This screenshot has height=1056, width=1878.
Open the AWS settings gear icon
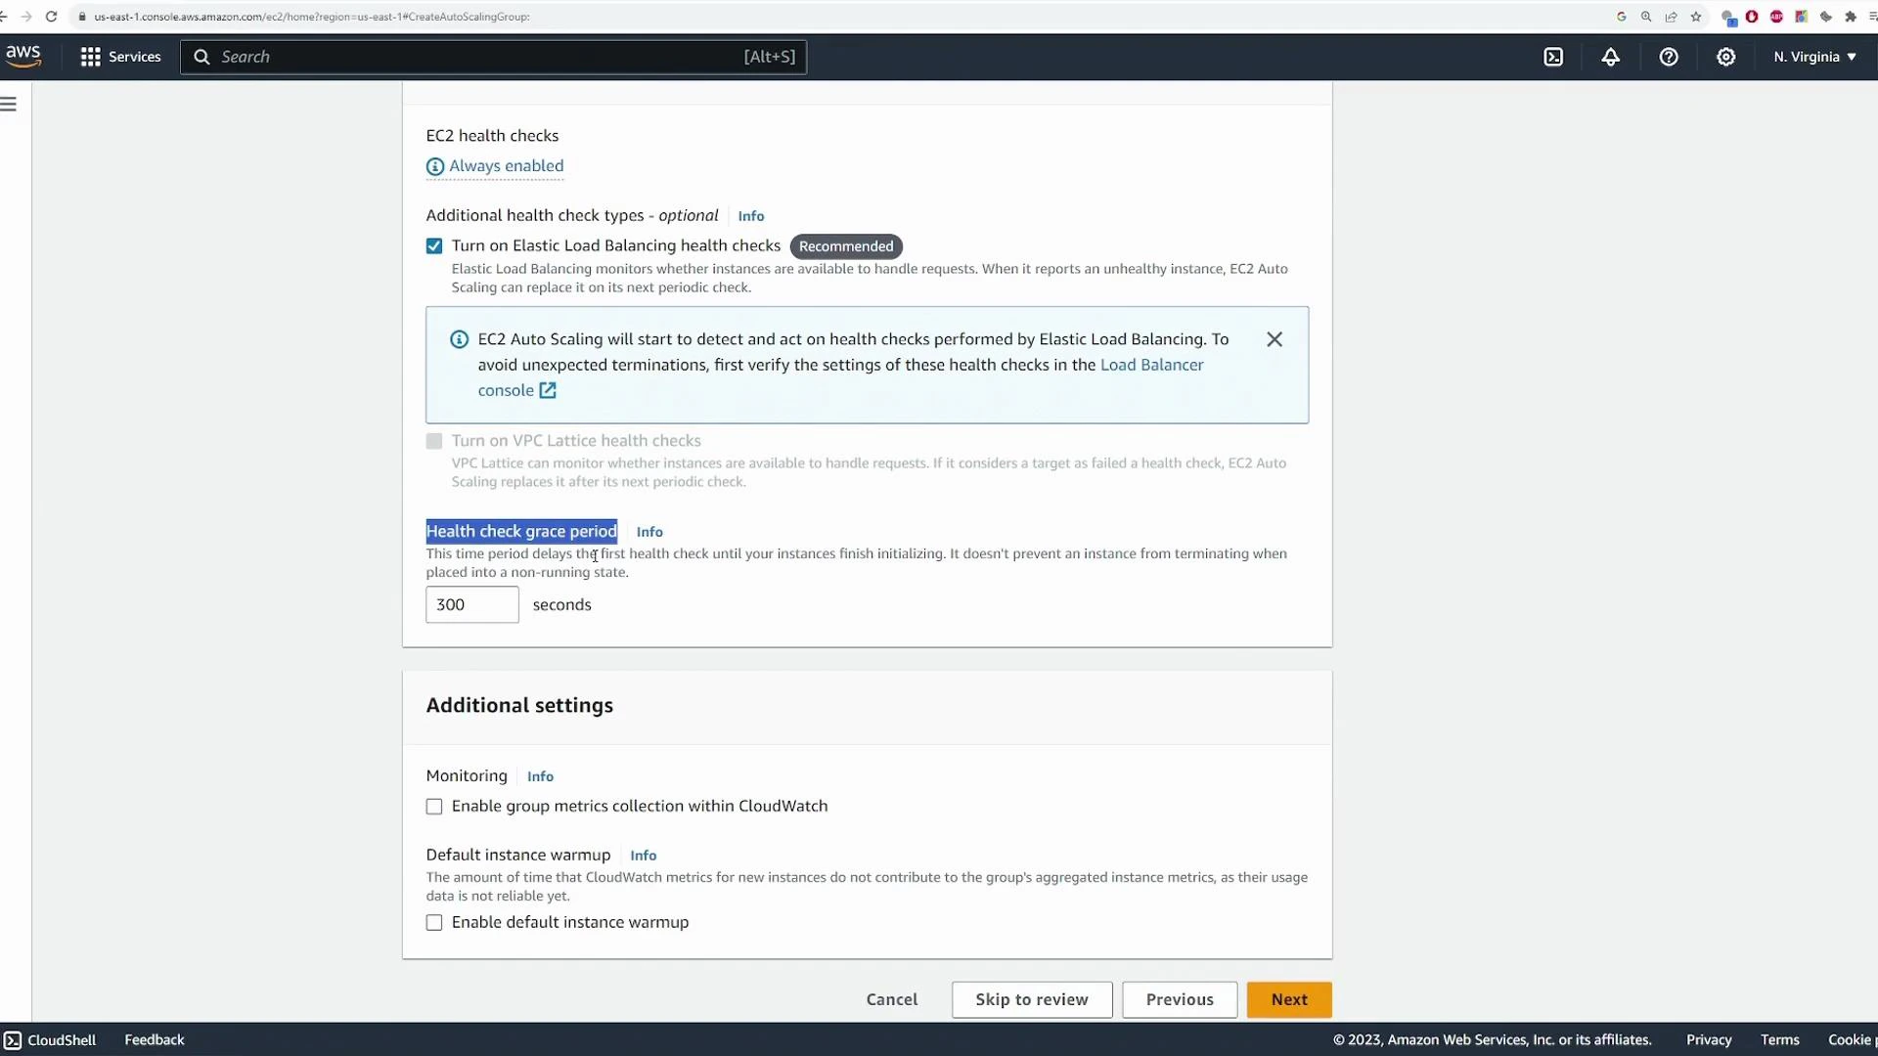[1725, 57]
